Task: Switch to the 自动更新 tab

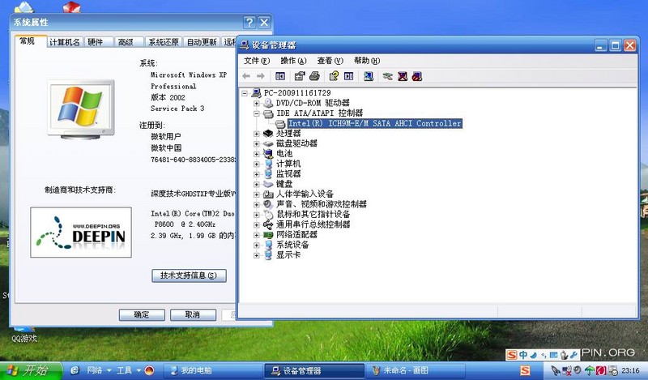Action: (x=202, y=42)
